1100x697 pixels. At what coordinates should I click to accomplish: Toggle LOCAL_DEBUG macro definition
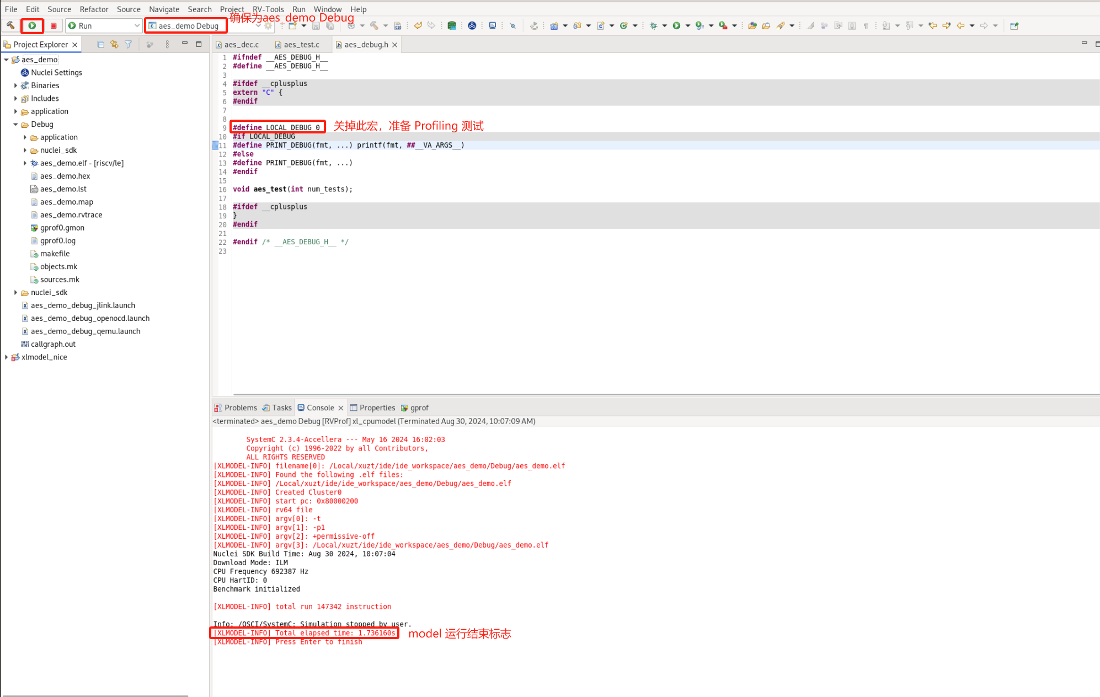[275, 127]
